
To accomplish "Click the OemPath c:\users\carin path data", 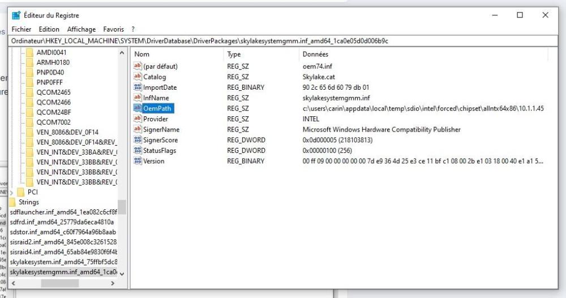I will coord(423,108).
